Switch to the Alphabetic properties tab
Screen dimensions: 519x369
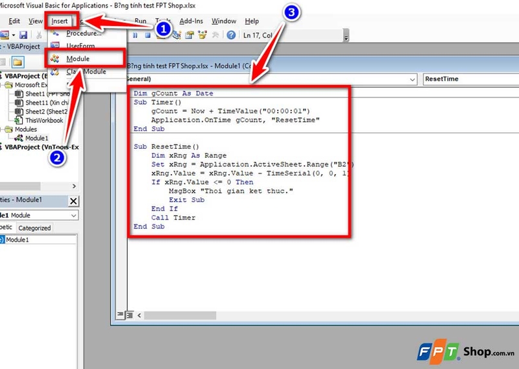6,227
